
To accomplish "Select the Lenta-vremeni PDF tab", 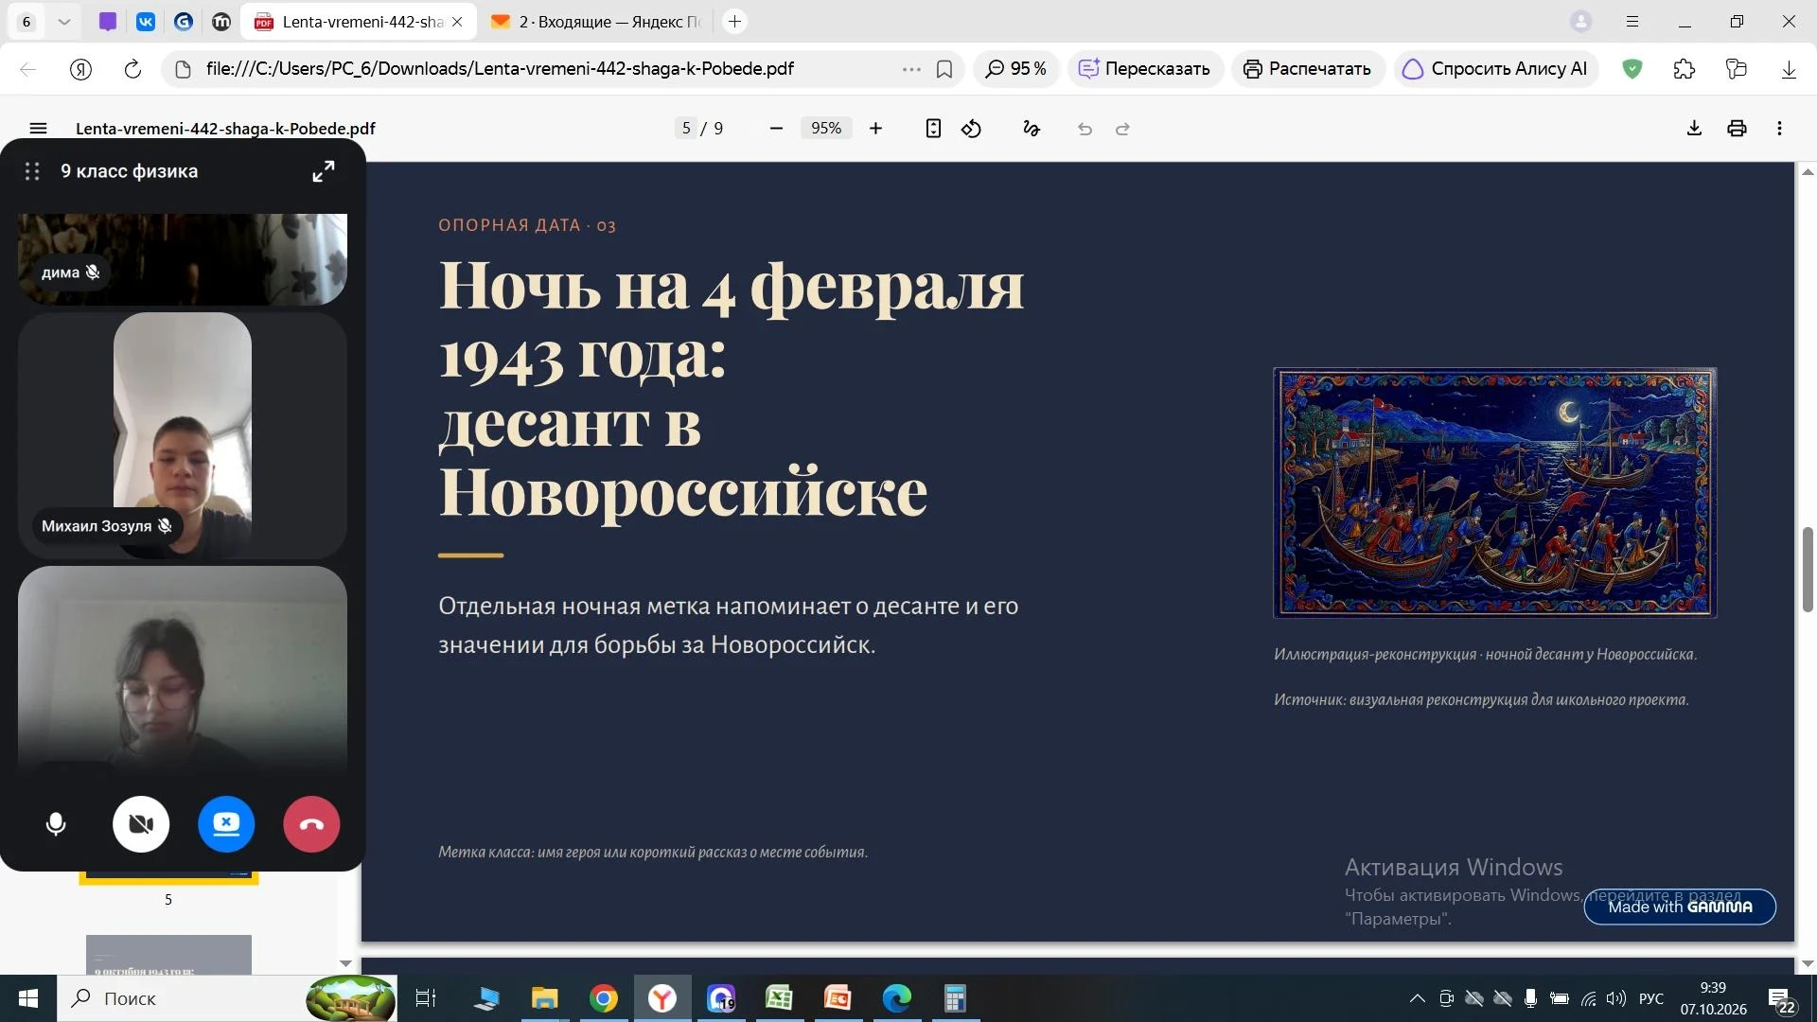I will coord(360,21).
